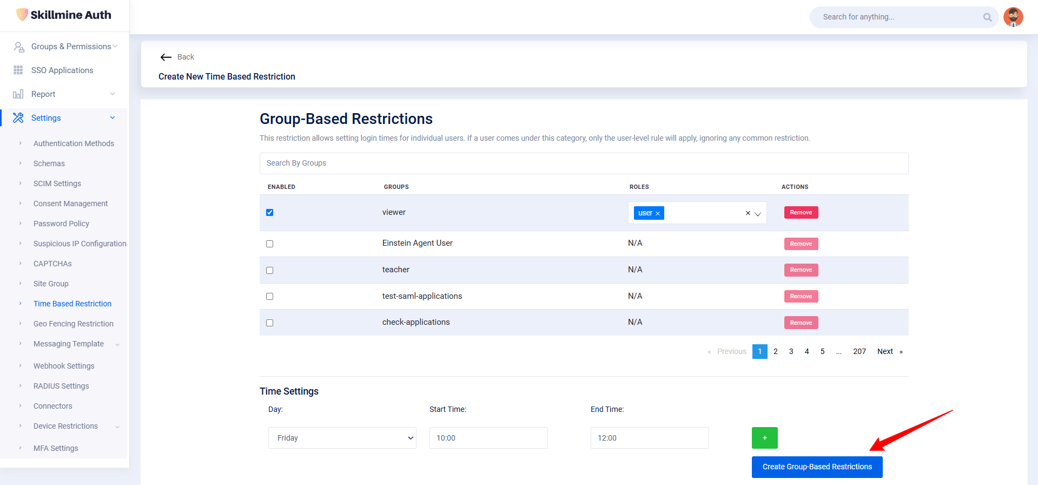The height and width of the screenshot is (485, 1038).
Task: Enable the teacher group checkbox
Action: click(269, 270)
